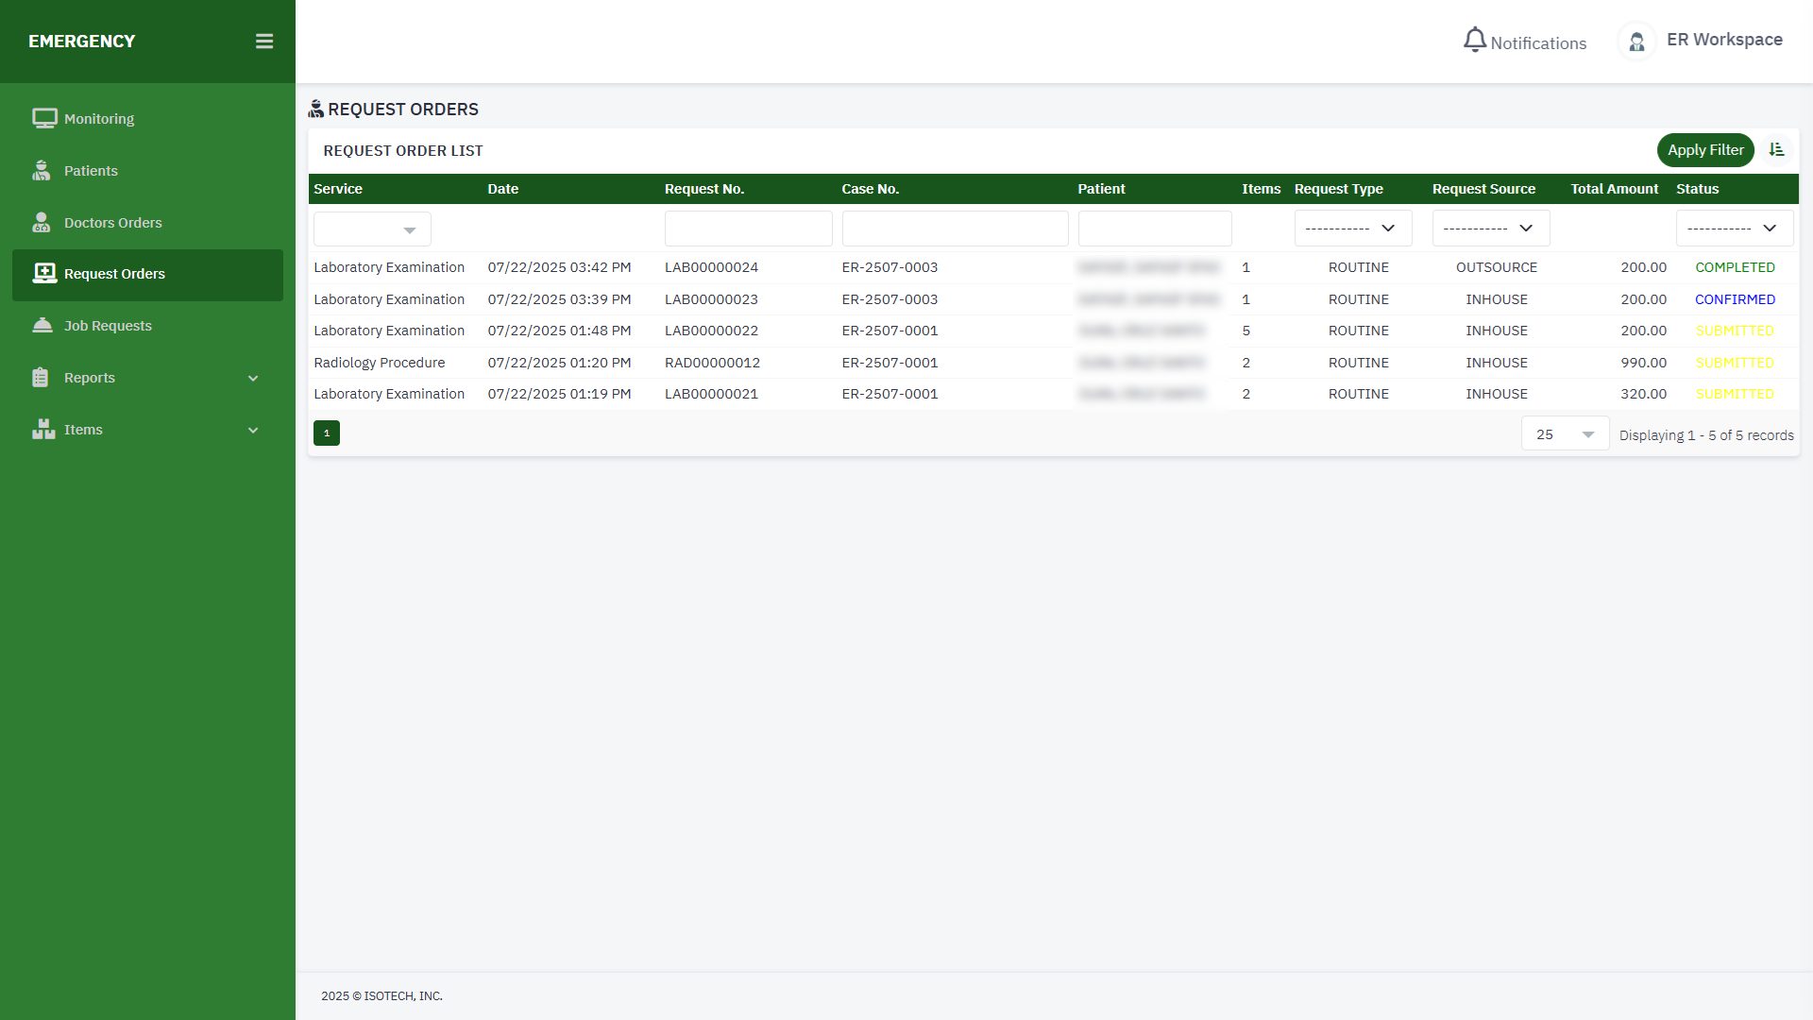The image size is (1813, 1020).
Task: Click the sort icon beside Apply Filter
Action: point(1776,150)
